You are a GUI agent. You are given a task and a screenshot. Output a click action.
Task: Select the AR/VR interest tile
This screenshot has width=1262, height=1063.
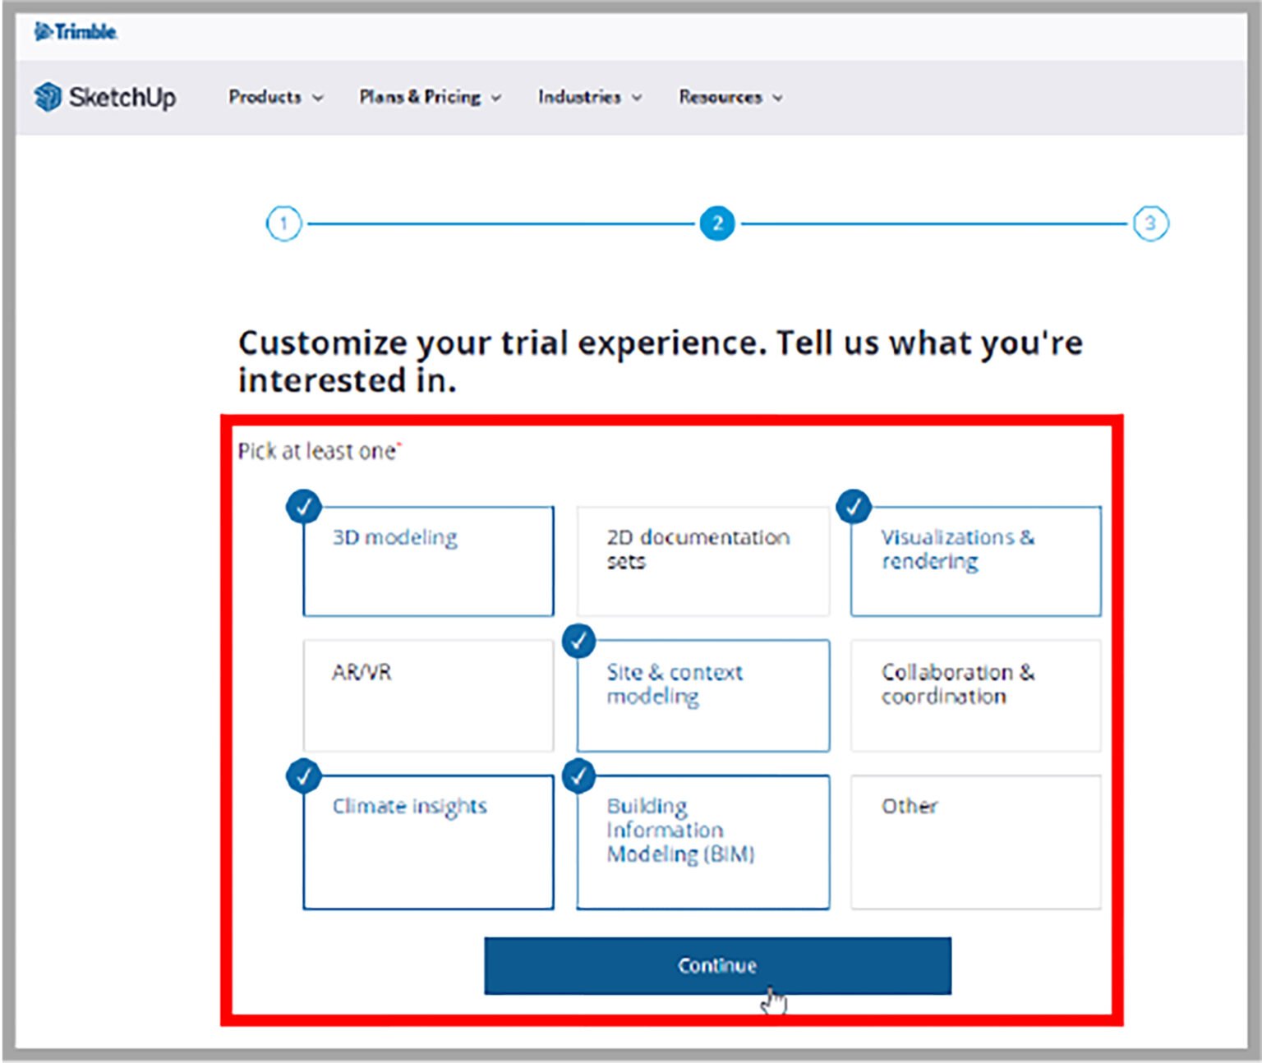428,695
